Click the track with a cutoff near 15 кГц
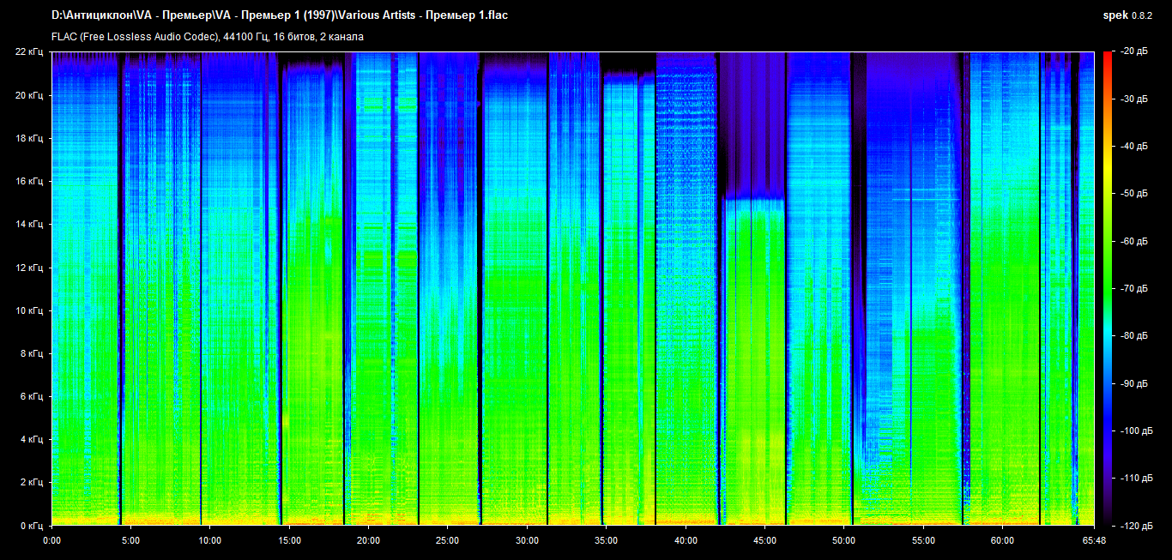The image size is (1172, 560). (x=754, y=360)
